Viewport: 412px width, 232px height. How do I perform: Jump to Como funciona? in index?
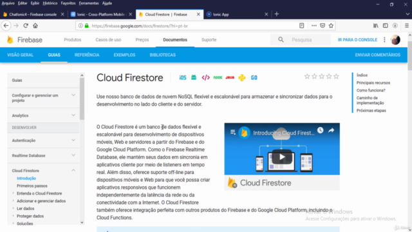coord(371,90)
